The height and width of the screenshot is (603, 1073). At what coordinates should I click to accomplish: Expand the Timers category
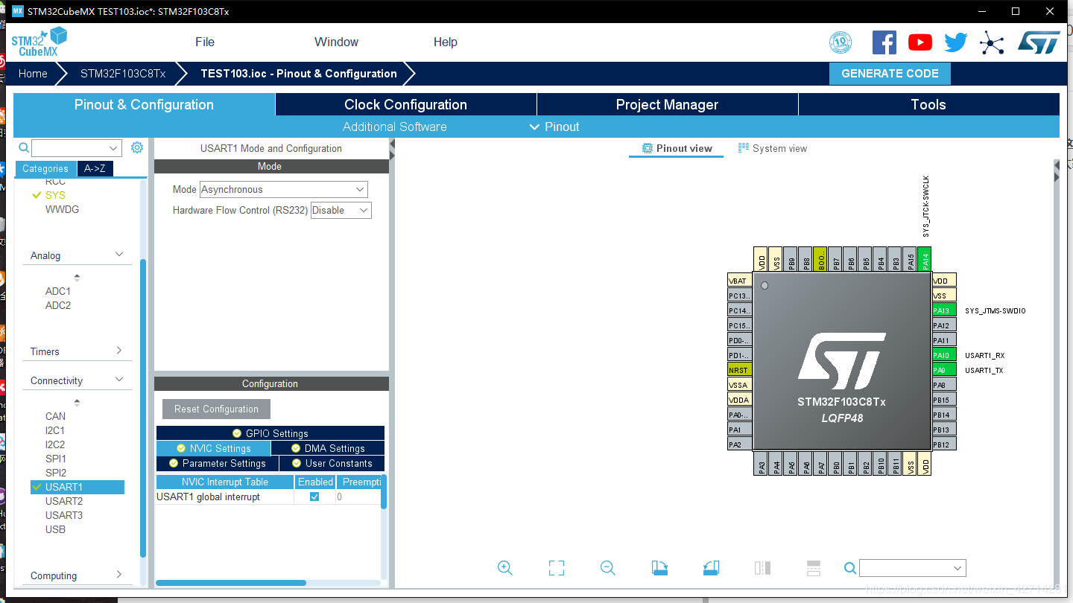pyautogui.click(x=119, y=351)
